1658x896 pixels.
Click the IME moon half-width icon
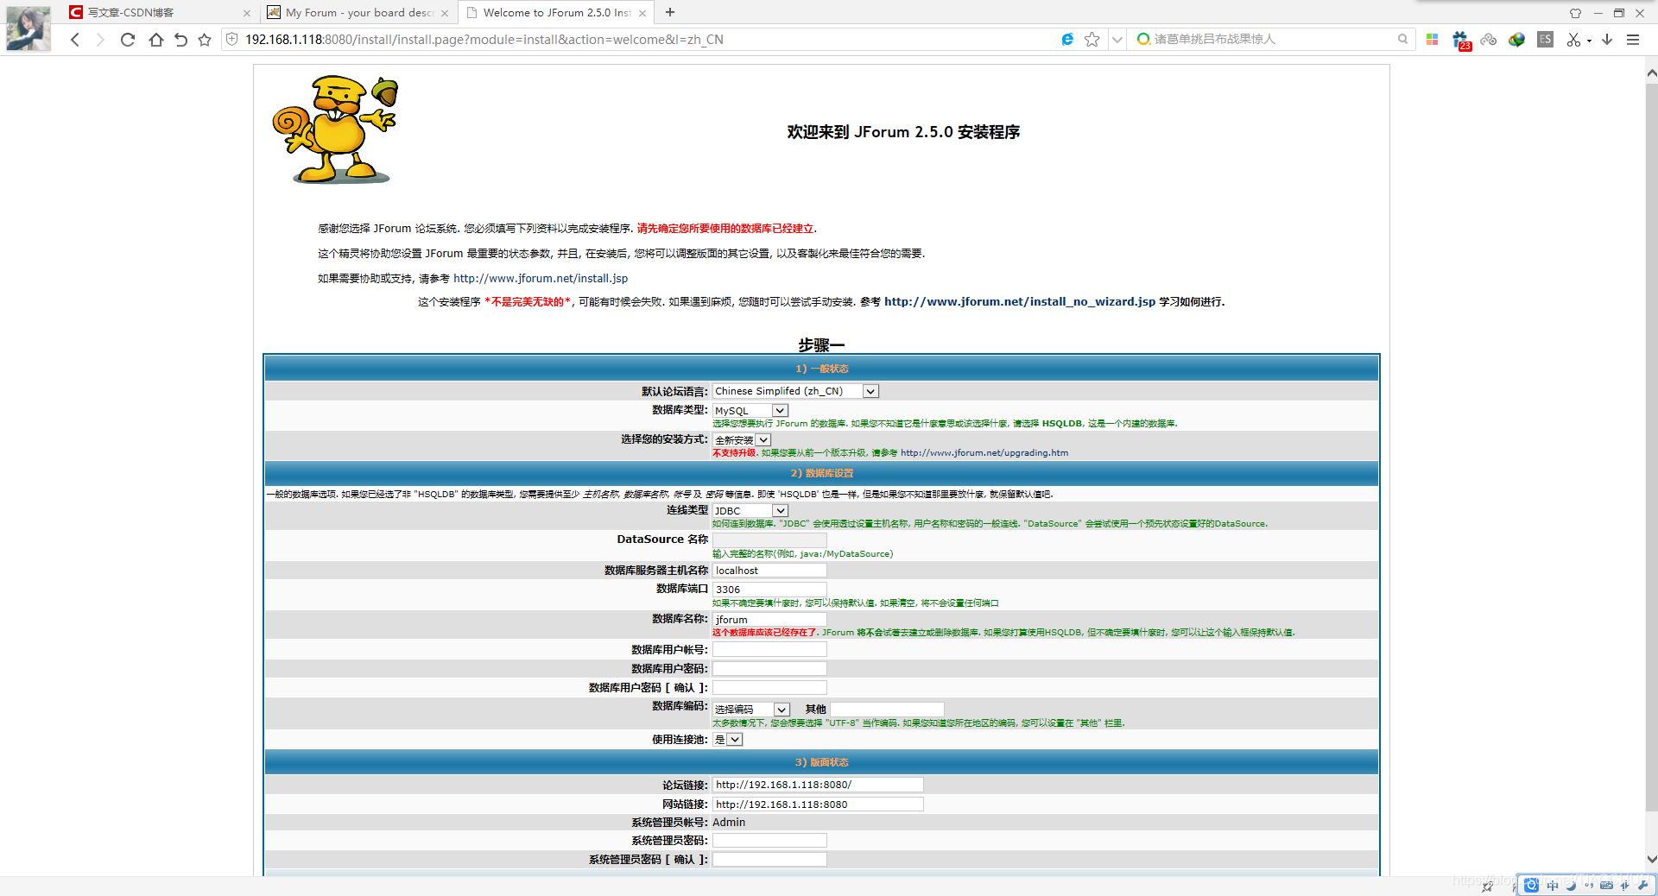1571,885
